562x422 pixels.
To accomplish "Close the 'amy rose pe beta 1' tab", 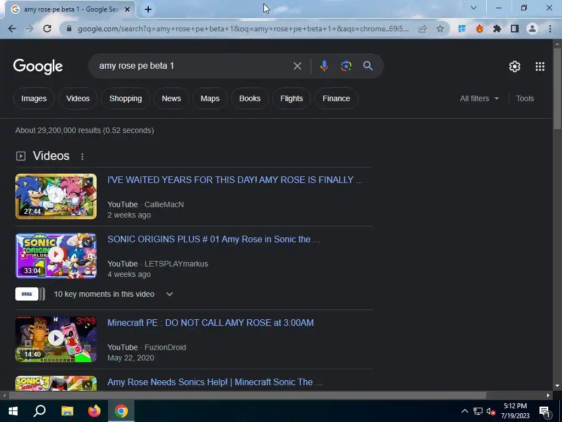I will [127, 9].
